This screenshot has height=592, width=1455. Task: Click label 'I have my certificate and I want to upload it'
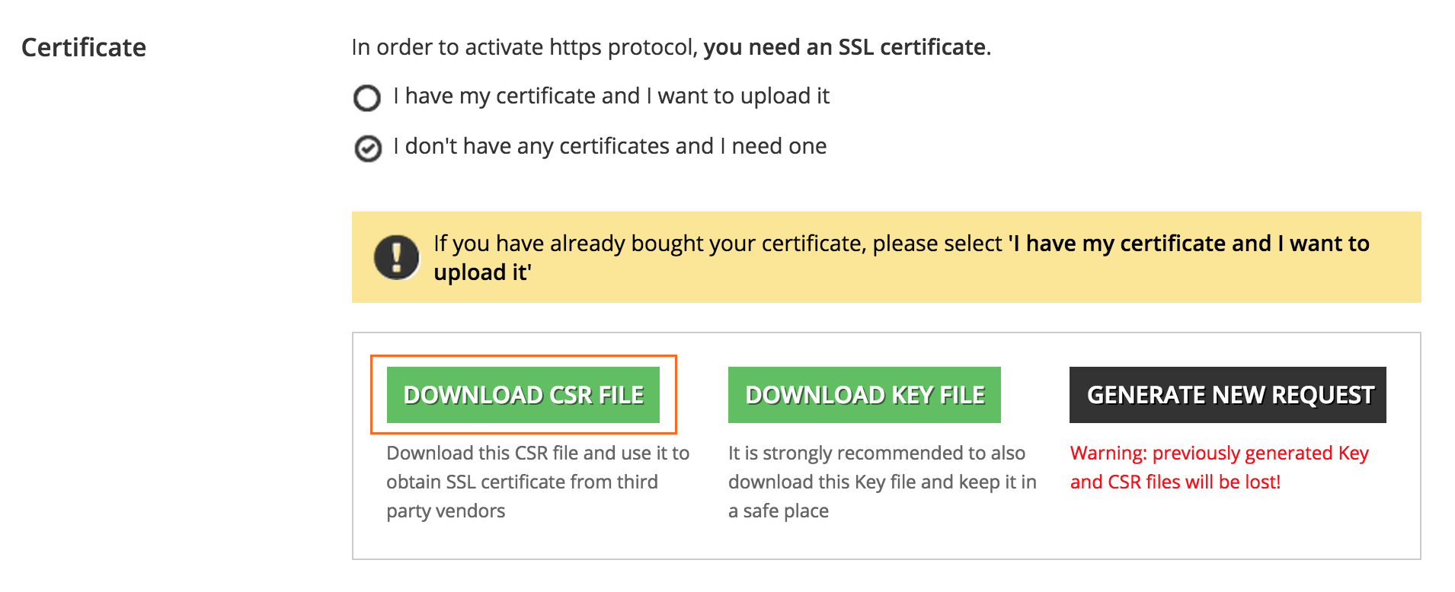pos(611,96)
